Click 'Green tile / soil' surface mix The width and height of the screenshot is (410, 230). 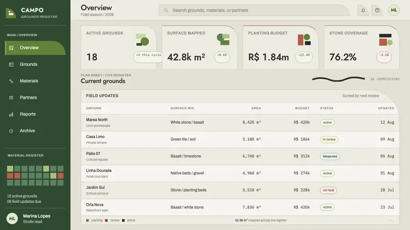click(183, 139)
